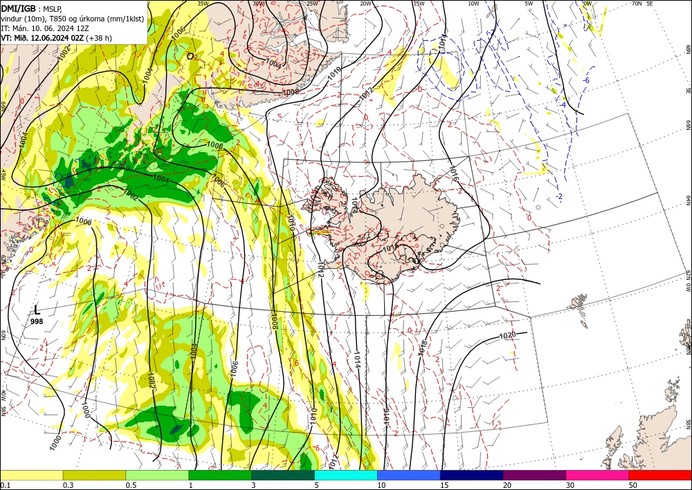
Task: Click the '20W' longitude label
Action: (x=365, y=3)
